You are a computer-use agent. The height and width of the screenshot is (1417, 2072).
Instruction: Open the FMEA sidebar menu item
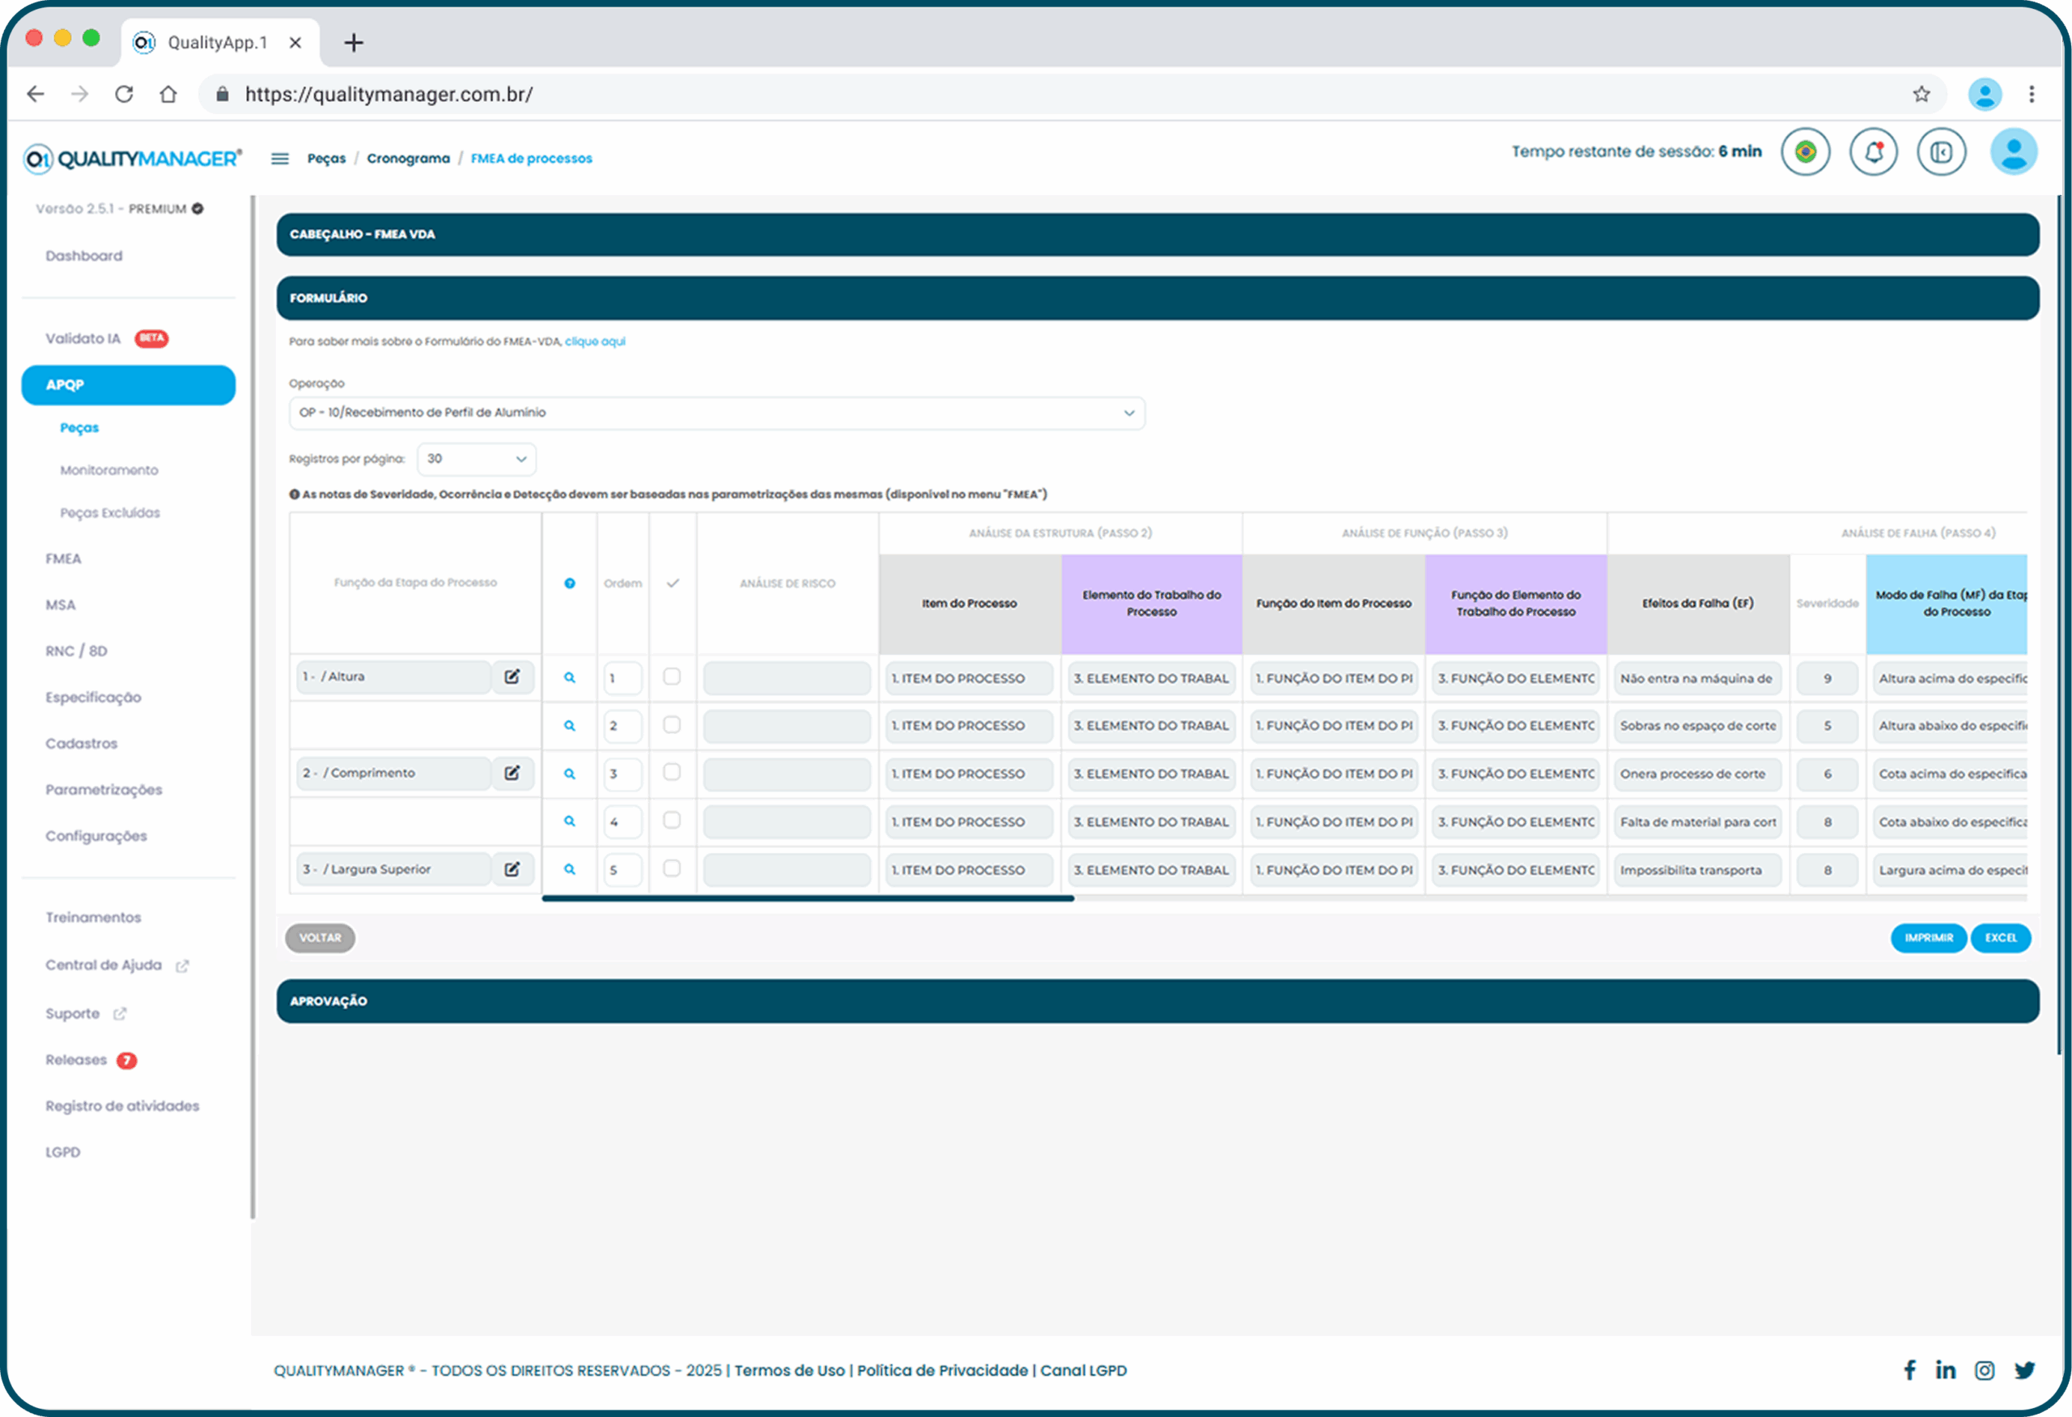pos(63,558)
